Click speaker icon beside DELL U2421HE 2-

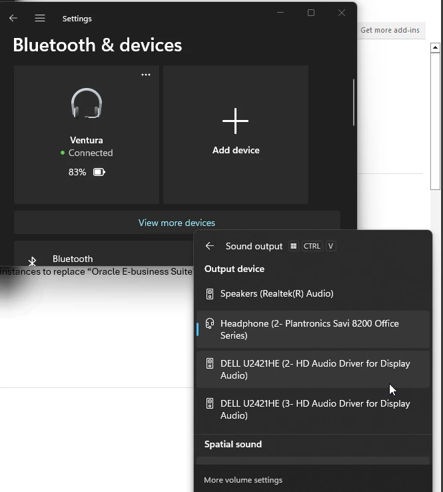pyautogui.click(x=210, y=363)
